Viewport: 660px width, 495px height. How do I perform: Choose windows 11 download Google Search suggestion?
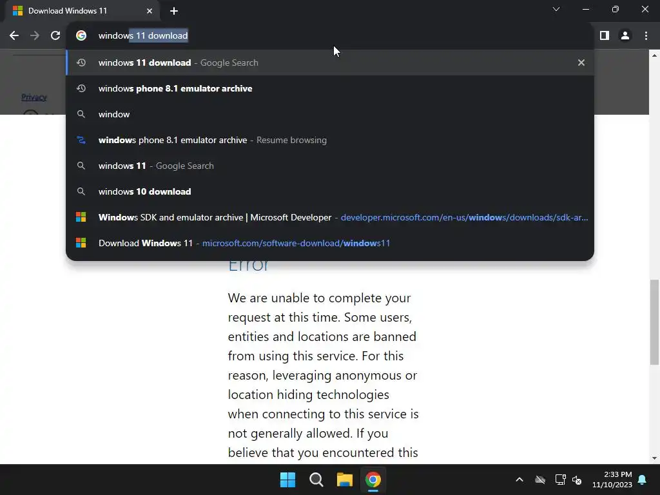[x=330, y=63]
